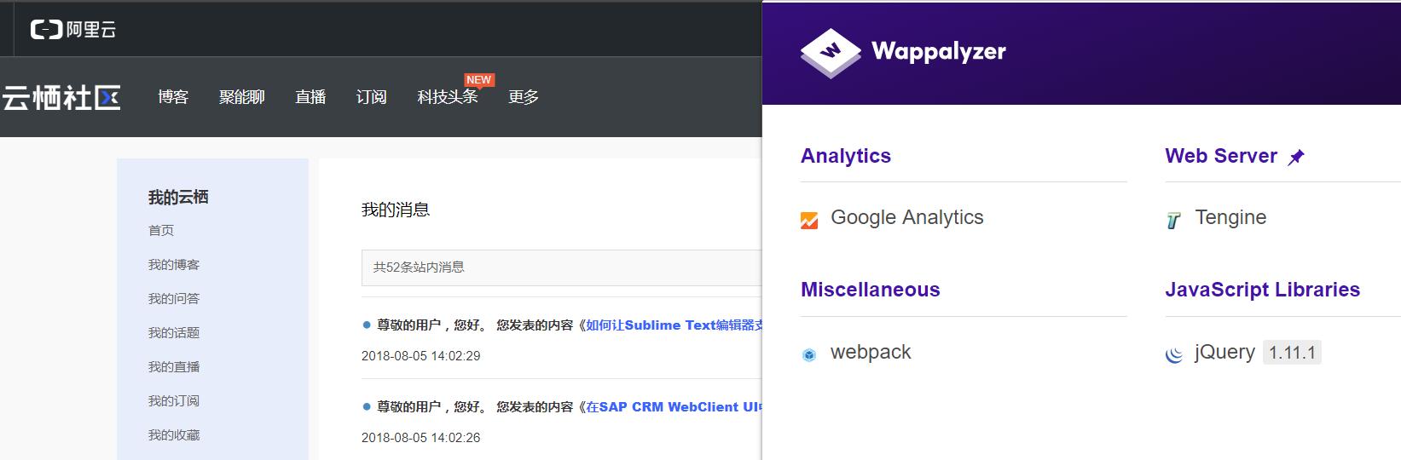
Task: Click the Aliyun 阿里云 logo
Action: coord(73,29)
